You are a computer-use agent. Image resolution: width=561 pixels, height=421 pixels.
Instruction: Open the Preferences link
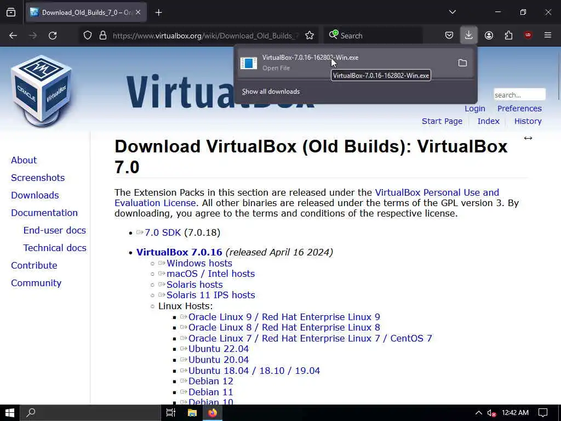click(519, 109)
